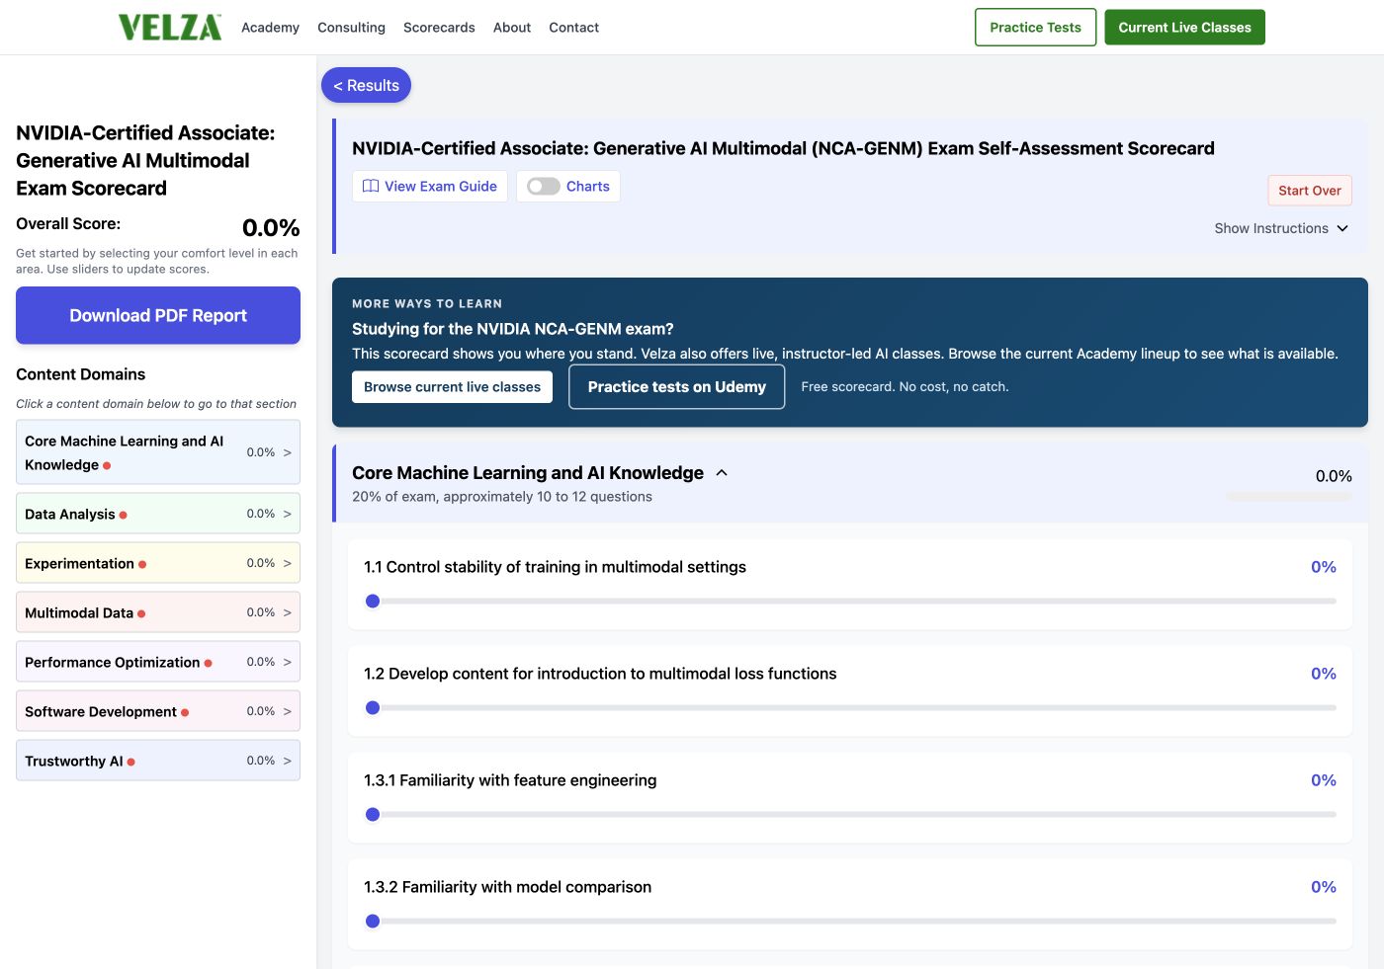This screenshot has height=969, width=1384.
Task: Open the About page link
Action: 512,28
